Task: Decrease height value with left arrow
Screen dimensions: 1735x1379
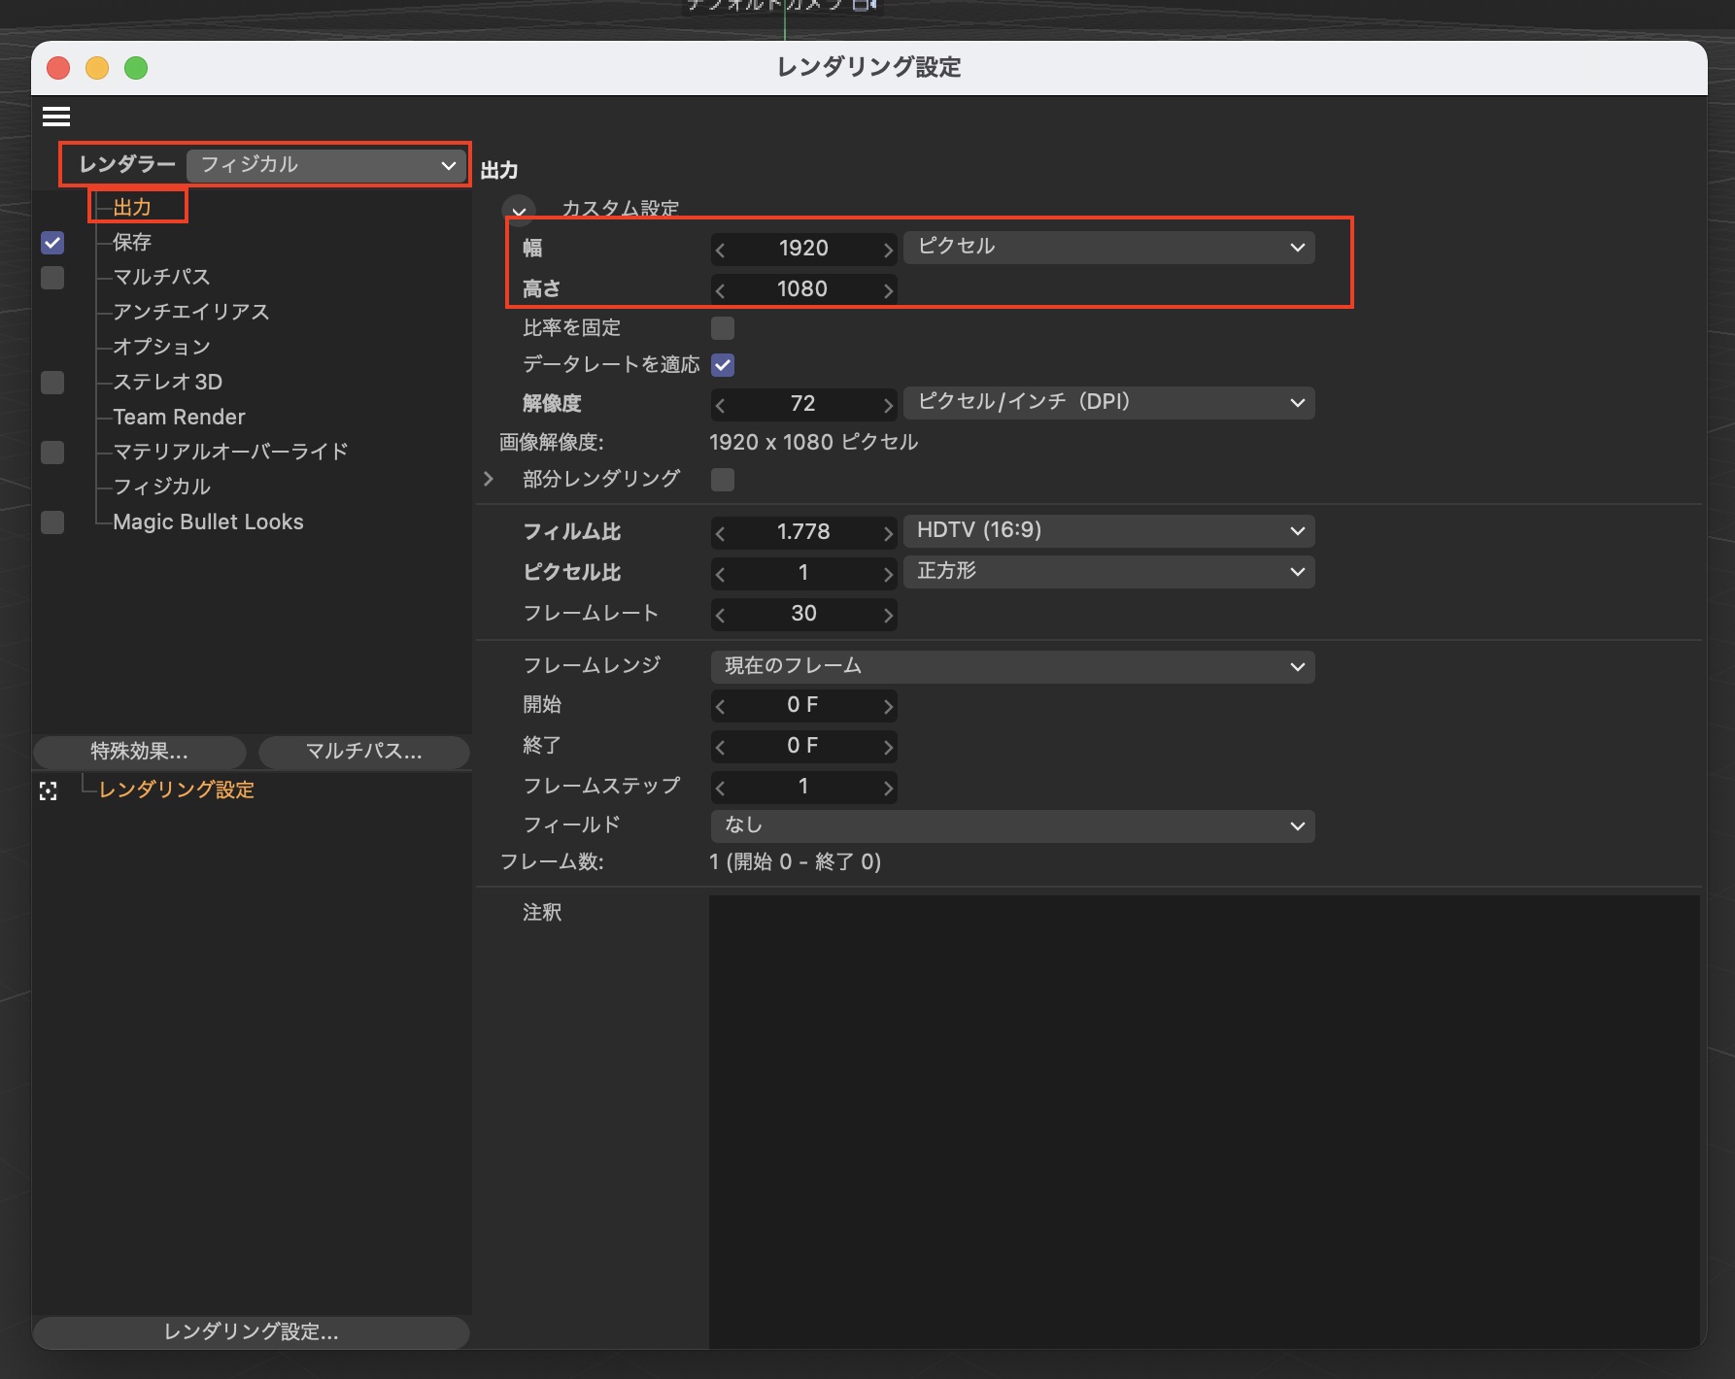Action: 720,290
